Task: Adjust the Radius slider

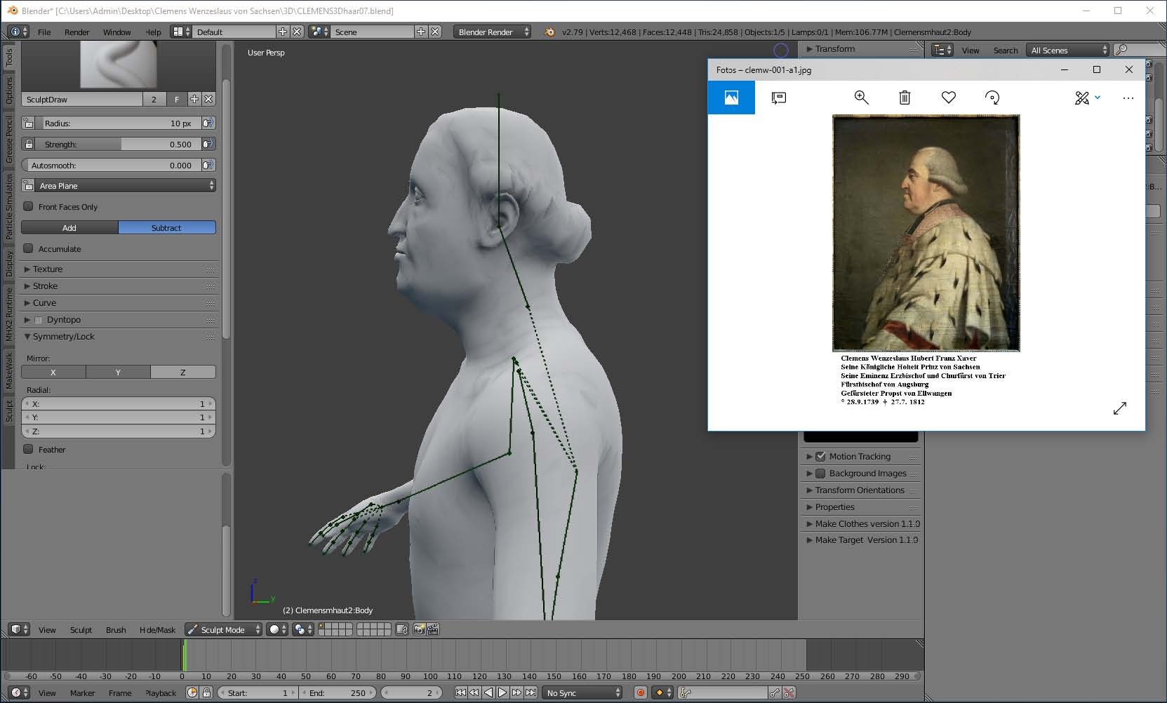Action: coord(118,123)
